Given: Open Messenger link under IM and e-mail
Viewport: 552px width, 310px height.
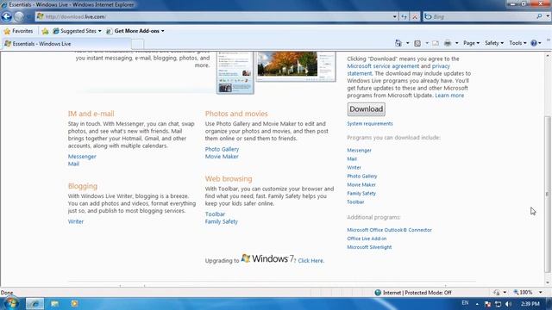Looking at the screenshot, I should [82, 157].
